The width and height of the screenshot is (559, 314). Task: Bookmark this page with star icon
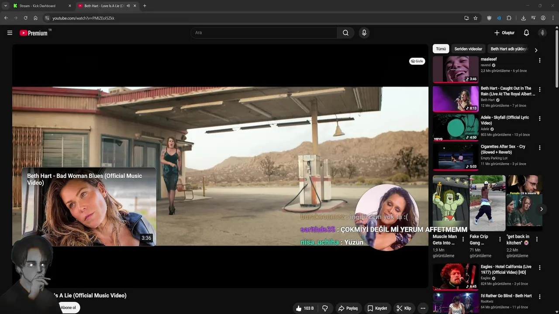476,18
